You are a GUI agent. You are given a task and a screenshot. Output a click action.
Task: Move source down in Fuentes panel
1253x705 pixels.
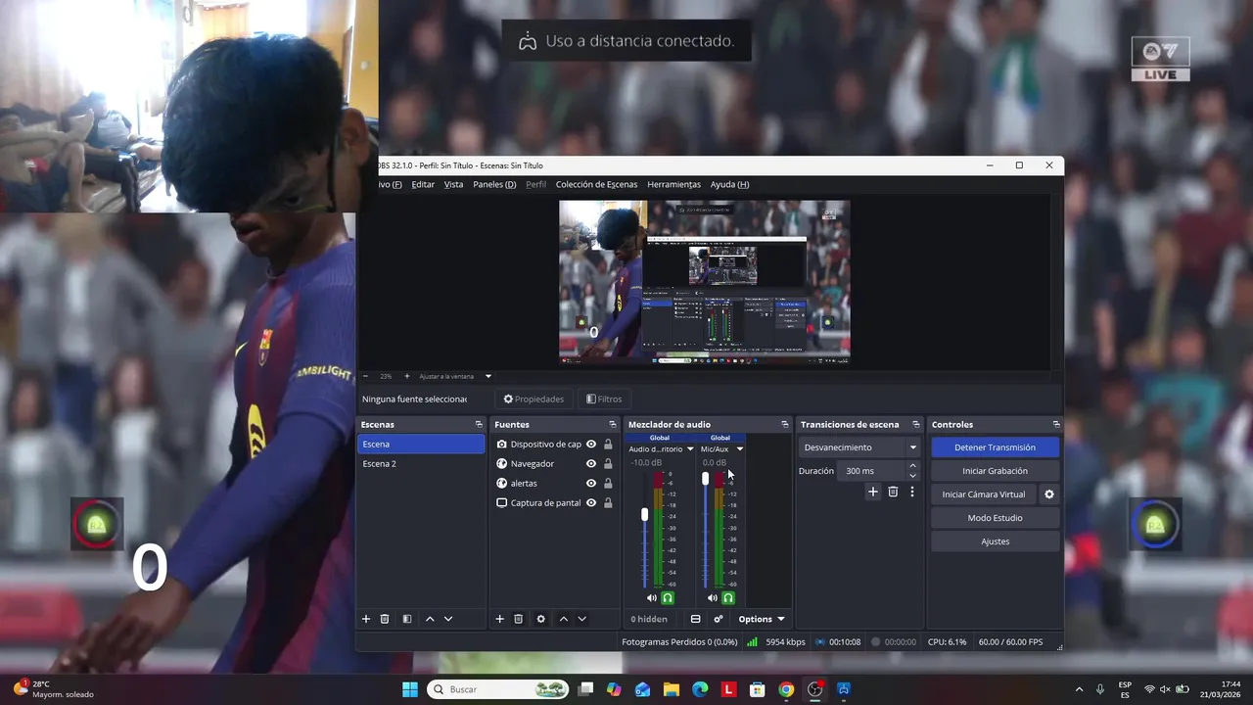click(x=582, y=619)
